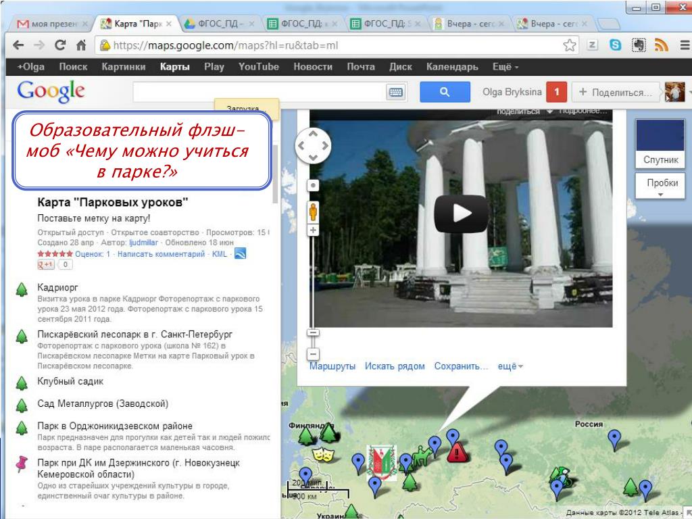Image resolution: width=692 pixels, height=519 pixels.
Task: Open the KML link
Action: pos(220,254)
